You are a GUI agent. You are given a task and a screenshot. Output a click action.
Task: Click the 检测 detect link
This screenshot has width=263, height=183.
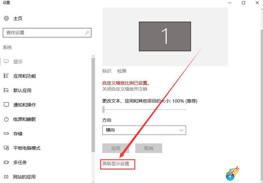[x=122, y=71]
